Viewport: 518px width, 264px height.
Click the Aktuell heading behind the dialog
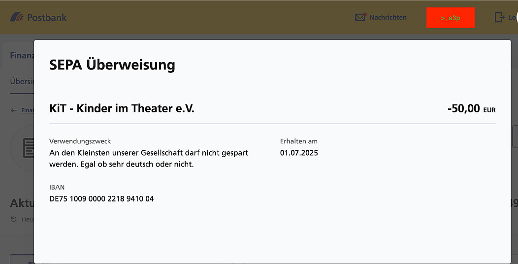22,203
